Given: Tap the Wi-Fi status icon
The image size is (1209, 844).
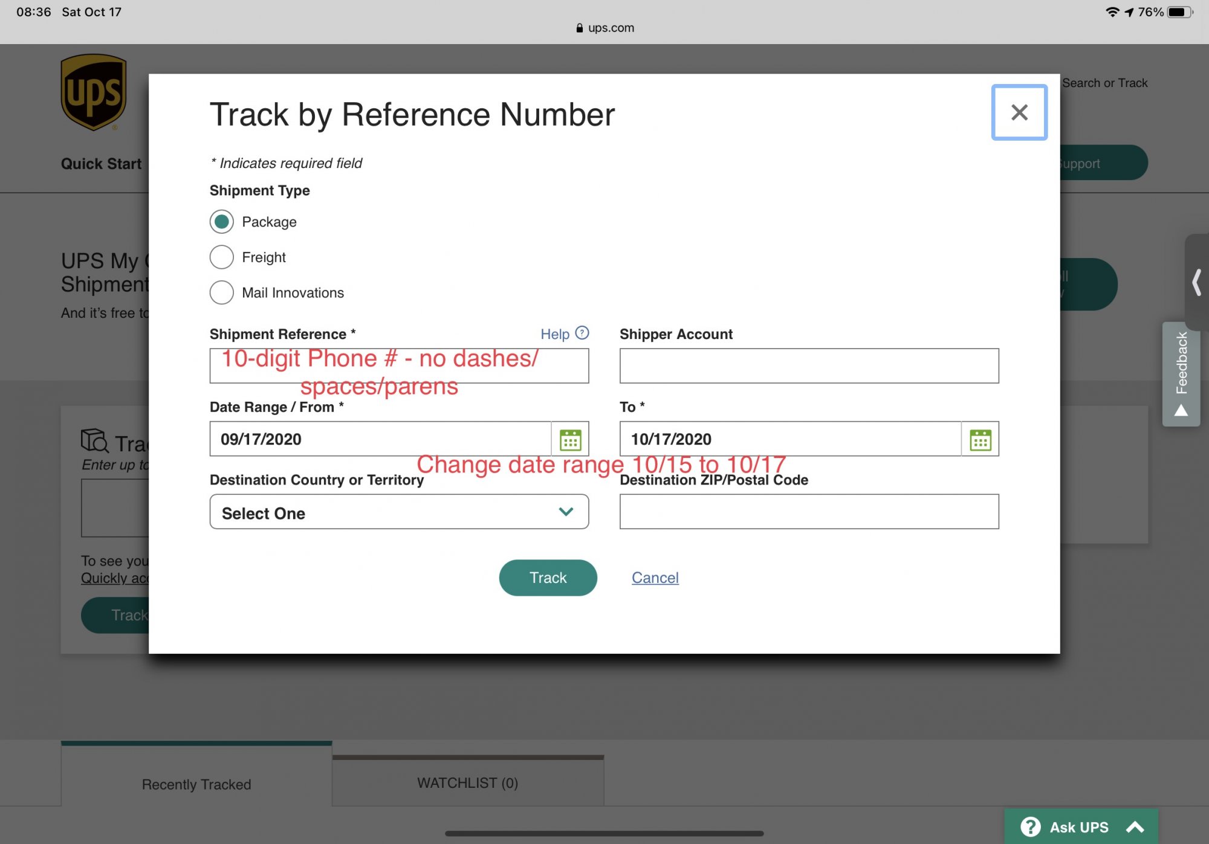Looking at the screenshot, I should 1112,12.
